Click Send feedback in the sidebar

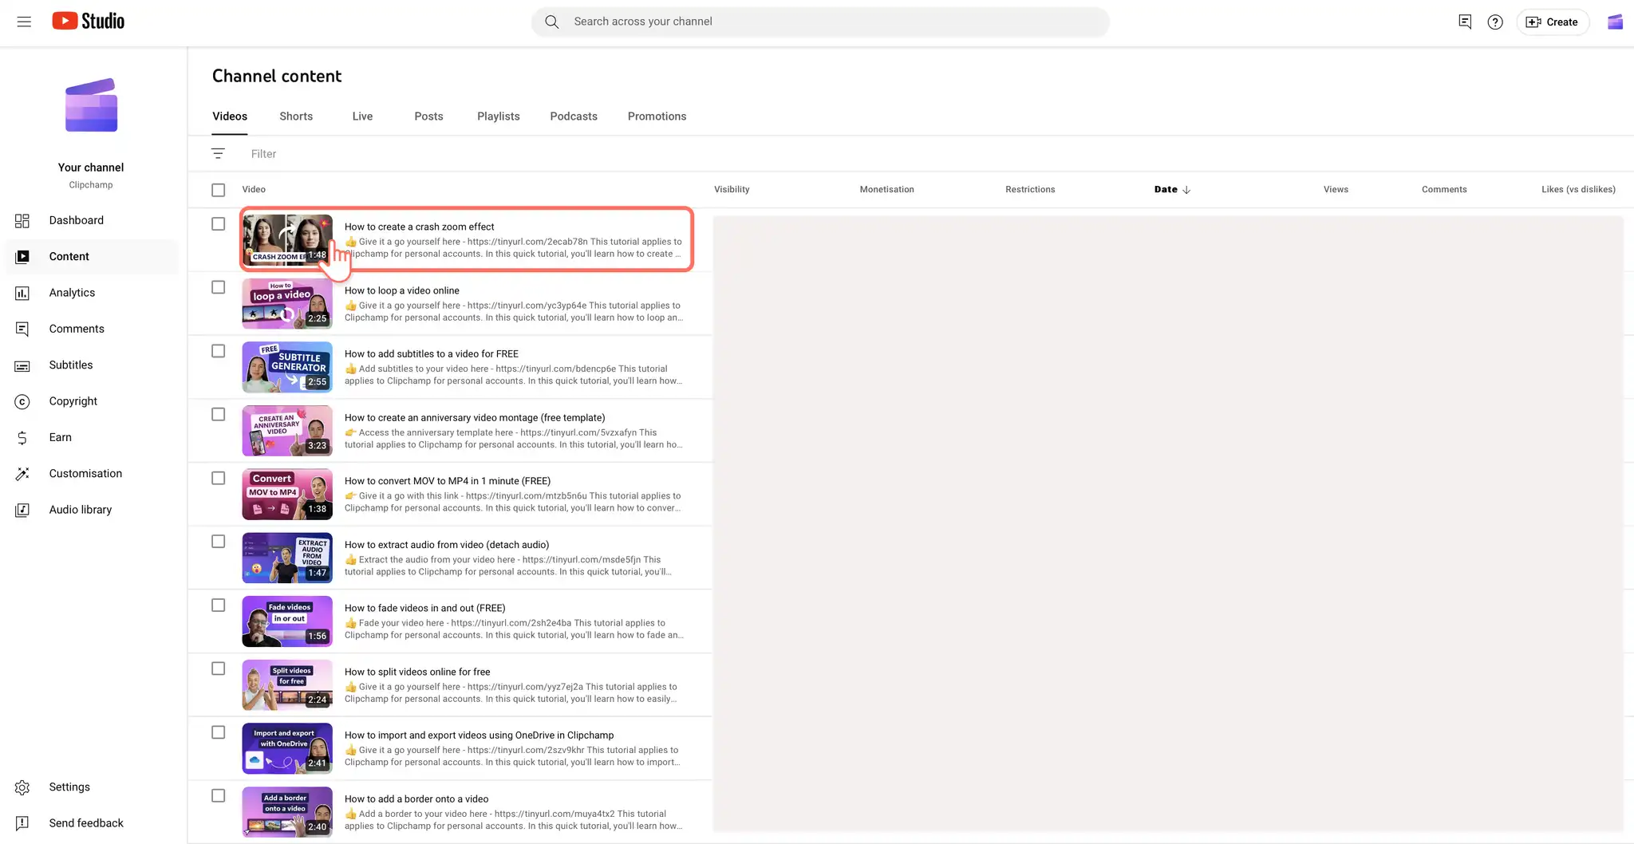click(x=91, y=823)
